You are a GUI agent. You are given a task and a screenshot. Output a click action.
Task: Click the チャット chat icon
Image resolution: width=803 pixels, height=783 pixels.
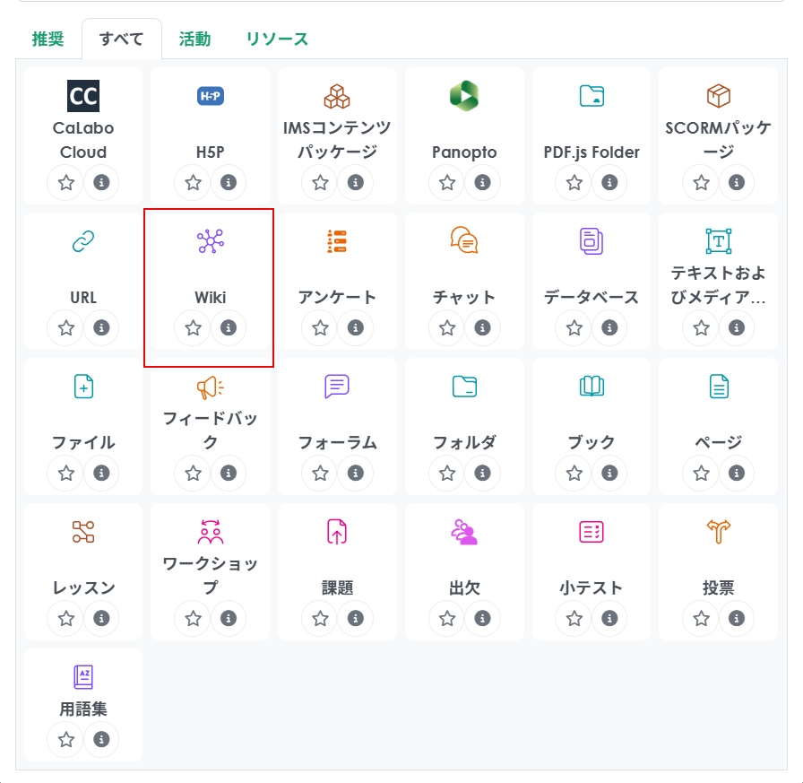[x=464, y=241]
